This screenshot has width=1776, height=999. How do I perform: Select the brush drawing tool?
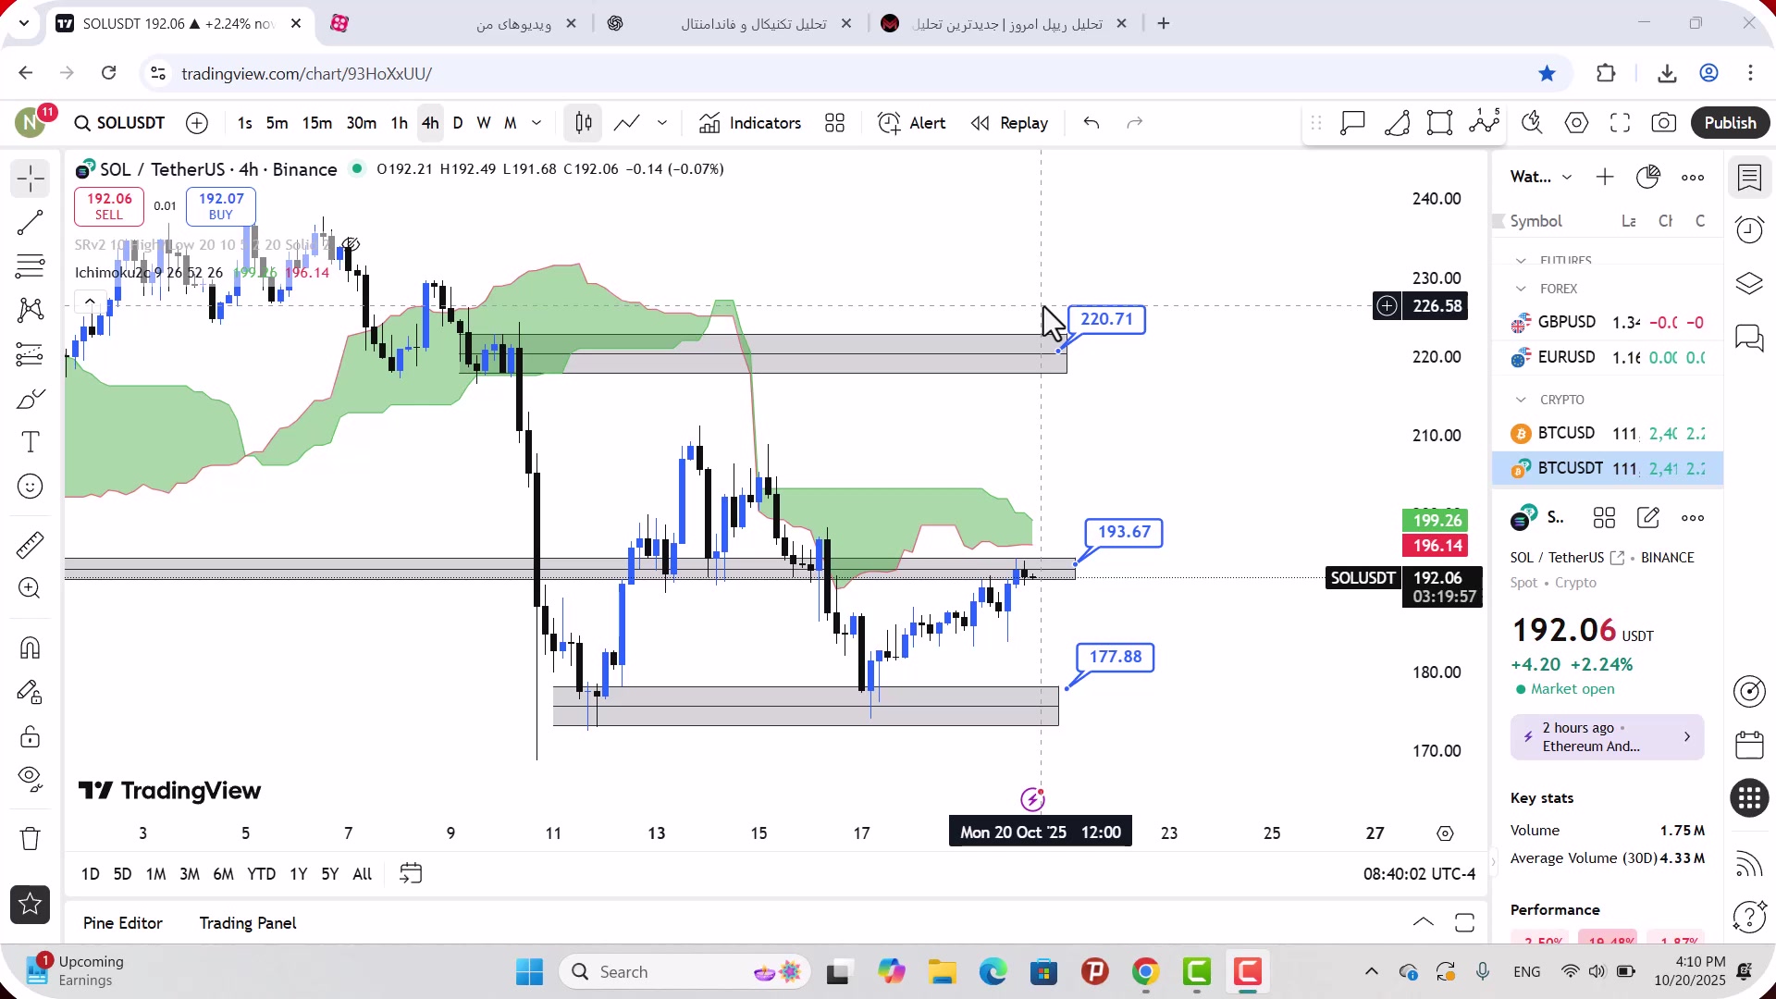pos(30,399)
